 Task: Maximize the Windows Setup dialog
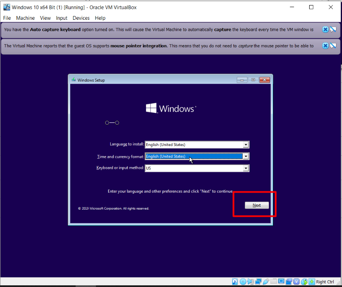pyautogui.click(x=253, y=80)
